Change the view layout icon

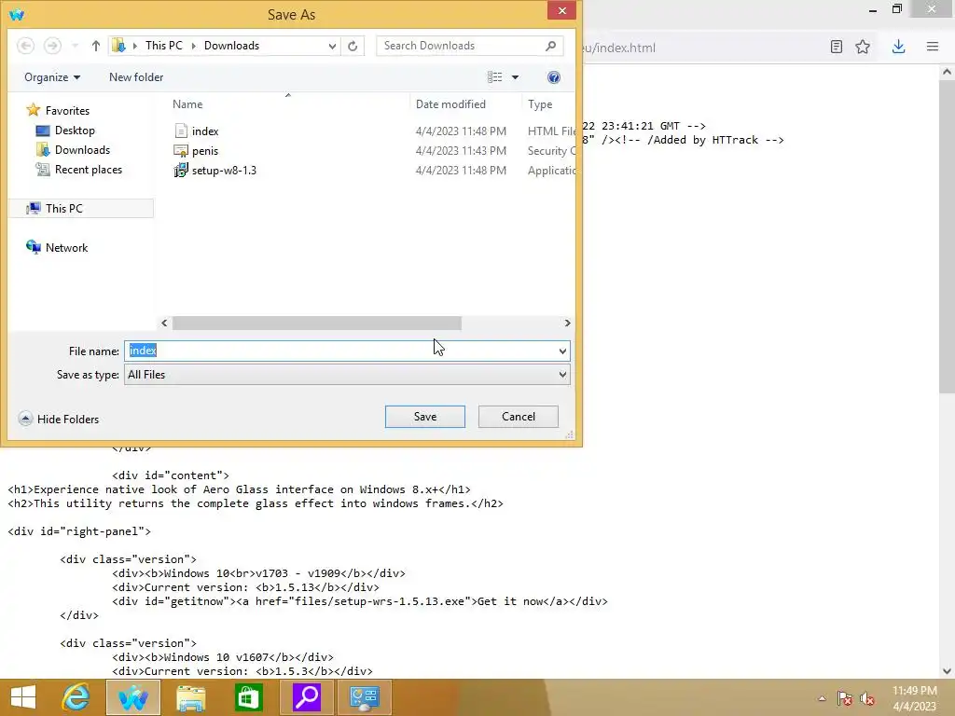pyautogui.click(x=494, y=77)
